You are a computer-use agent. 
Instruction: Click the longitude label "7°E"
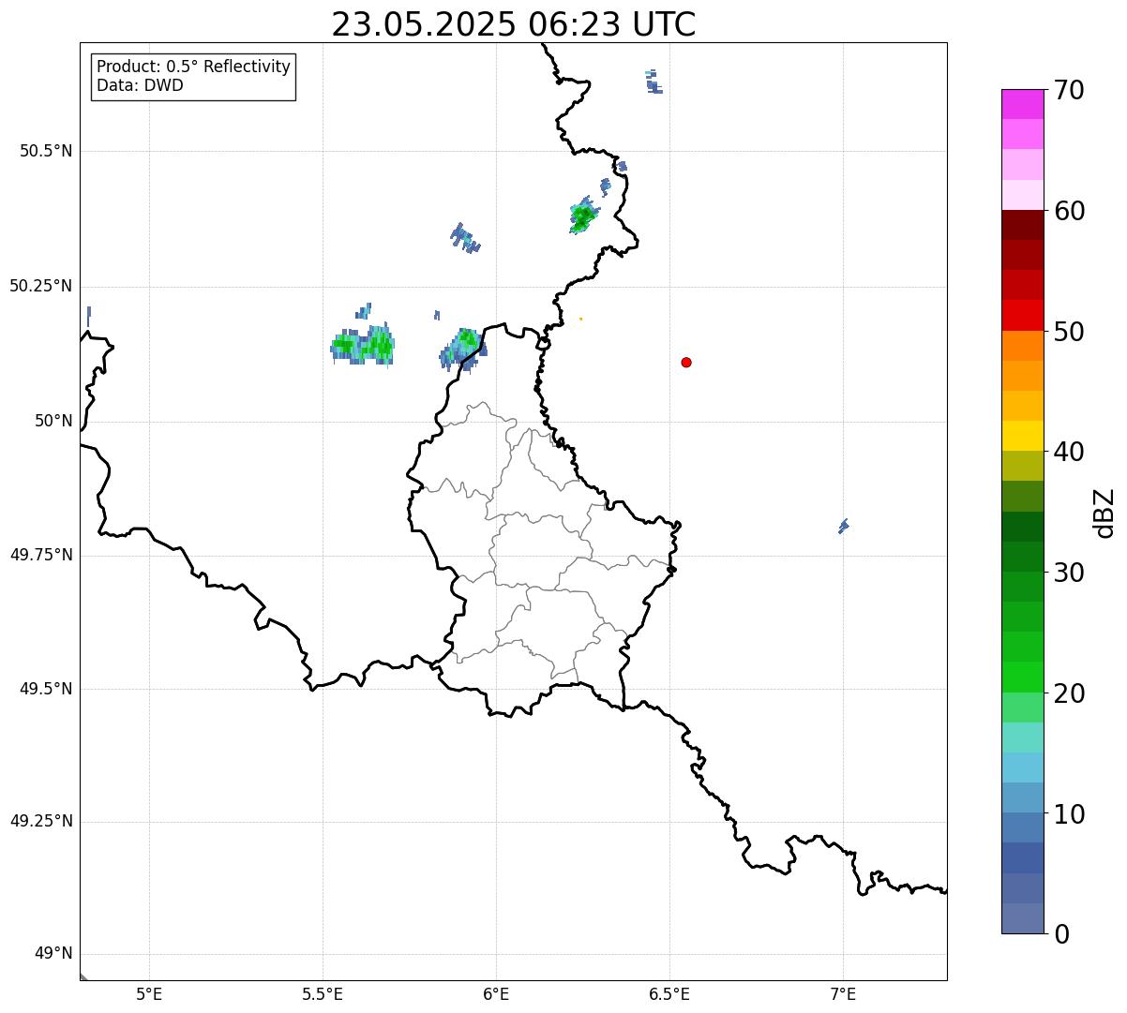[x=843, y=994]
